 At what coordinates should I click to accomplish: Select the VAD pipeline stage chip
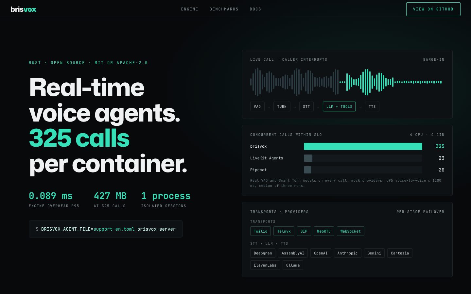click(x=257, y=106)
